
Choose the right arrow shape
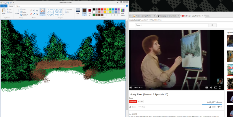click(61, 12)
